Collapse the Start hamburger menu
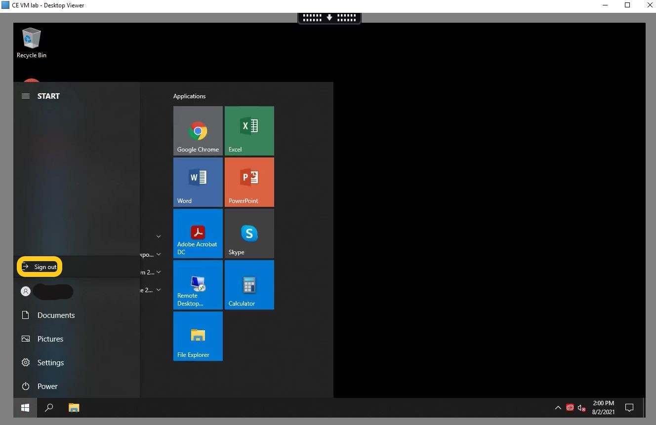Image resolution: width=656 pixels, height=425 pixels. (26, 96)
